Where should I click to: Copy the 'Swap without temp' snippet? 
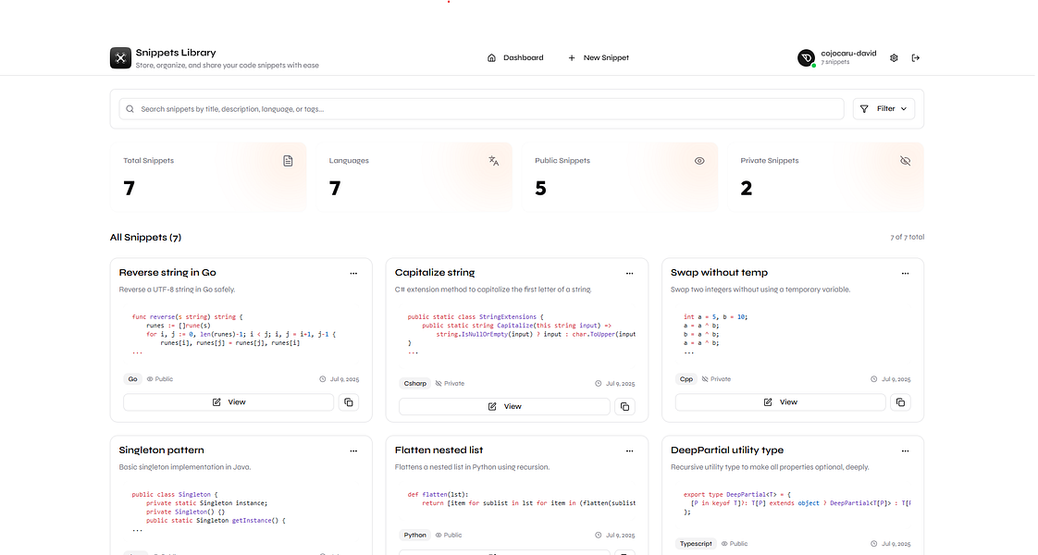tap(900, 401)
